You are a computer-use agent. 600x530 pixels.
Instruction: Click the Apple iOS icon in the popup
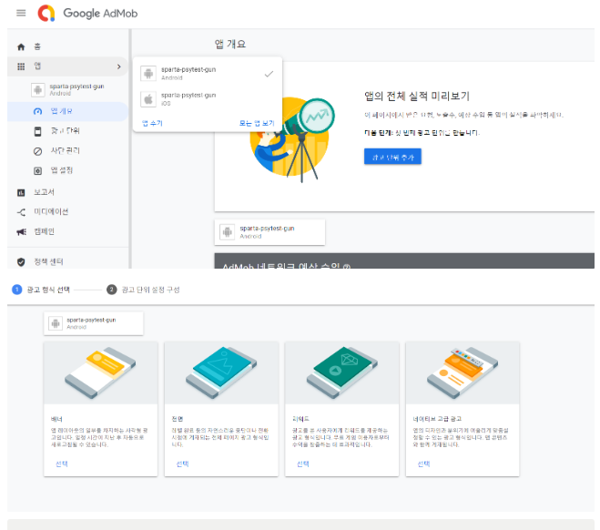[148, 99]
